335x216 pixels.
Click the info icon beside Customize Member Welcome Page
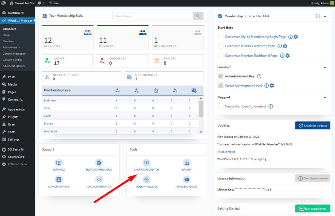click(x=280, y=46)
